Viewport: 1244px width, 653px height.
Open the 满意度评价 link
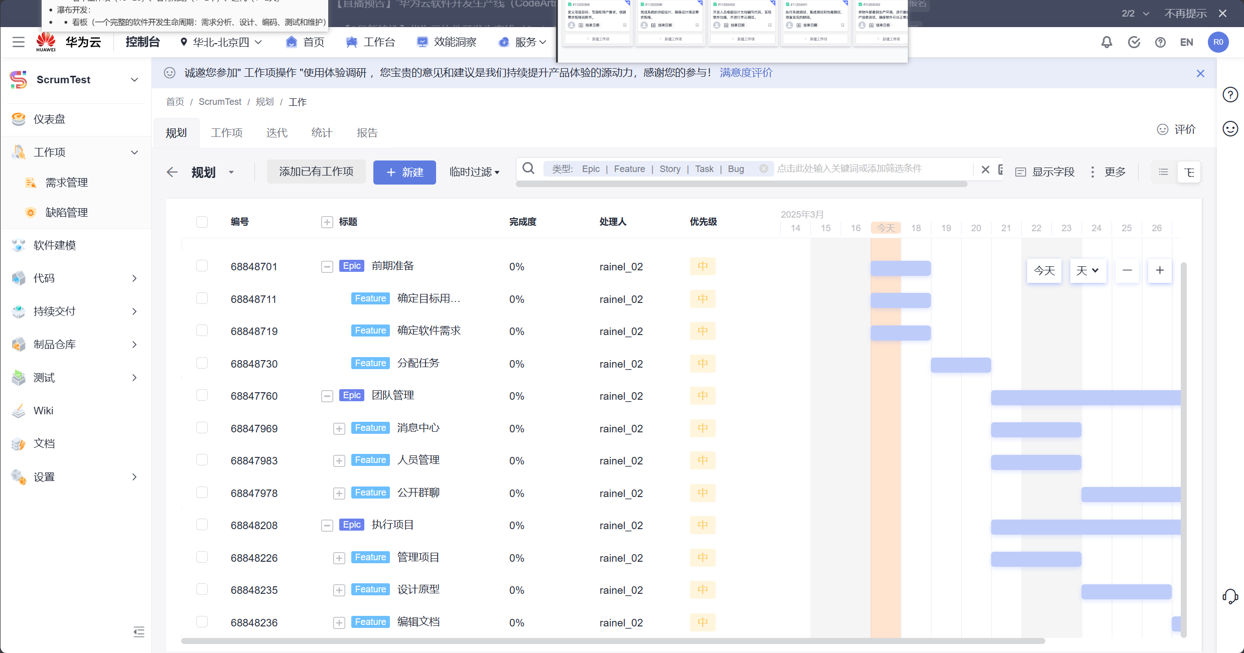(x=746, y=73)
